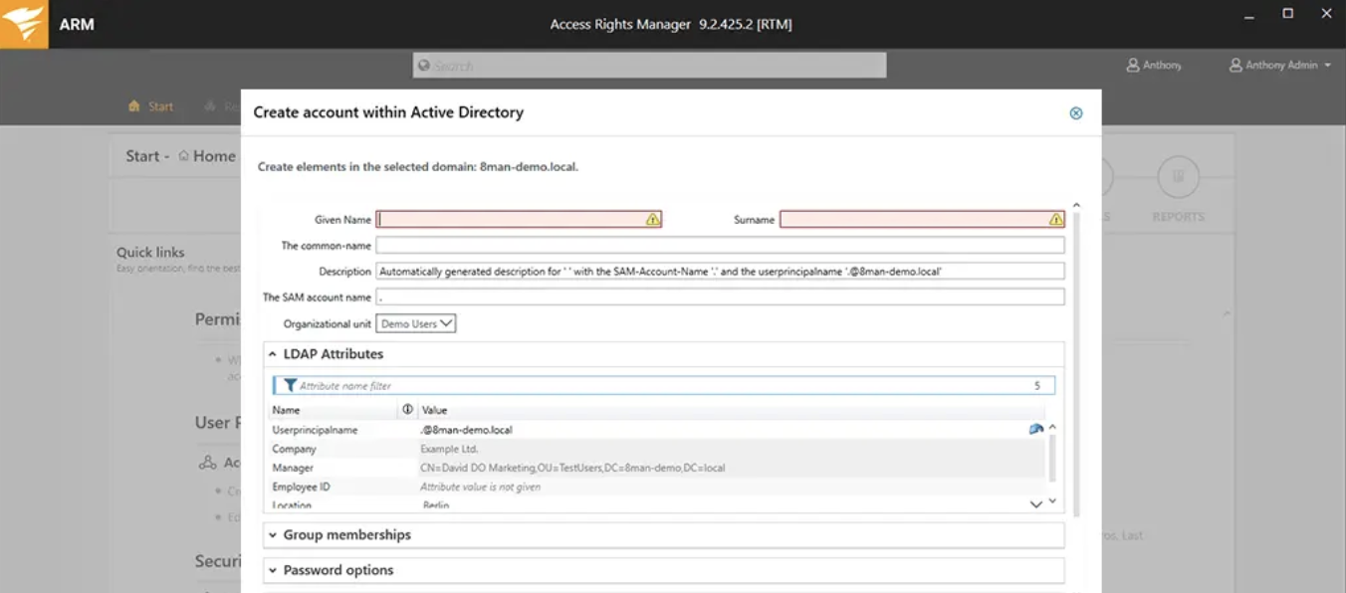
Task: Click the Attribute name filter box
Action: click(664, 385)
